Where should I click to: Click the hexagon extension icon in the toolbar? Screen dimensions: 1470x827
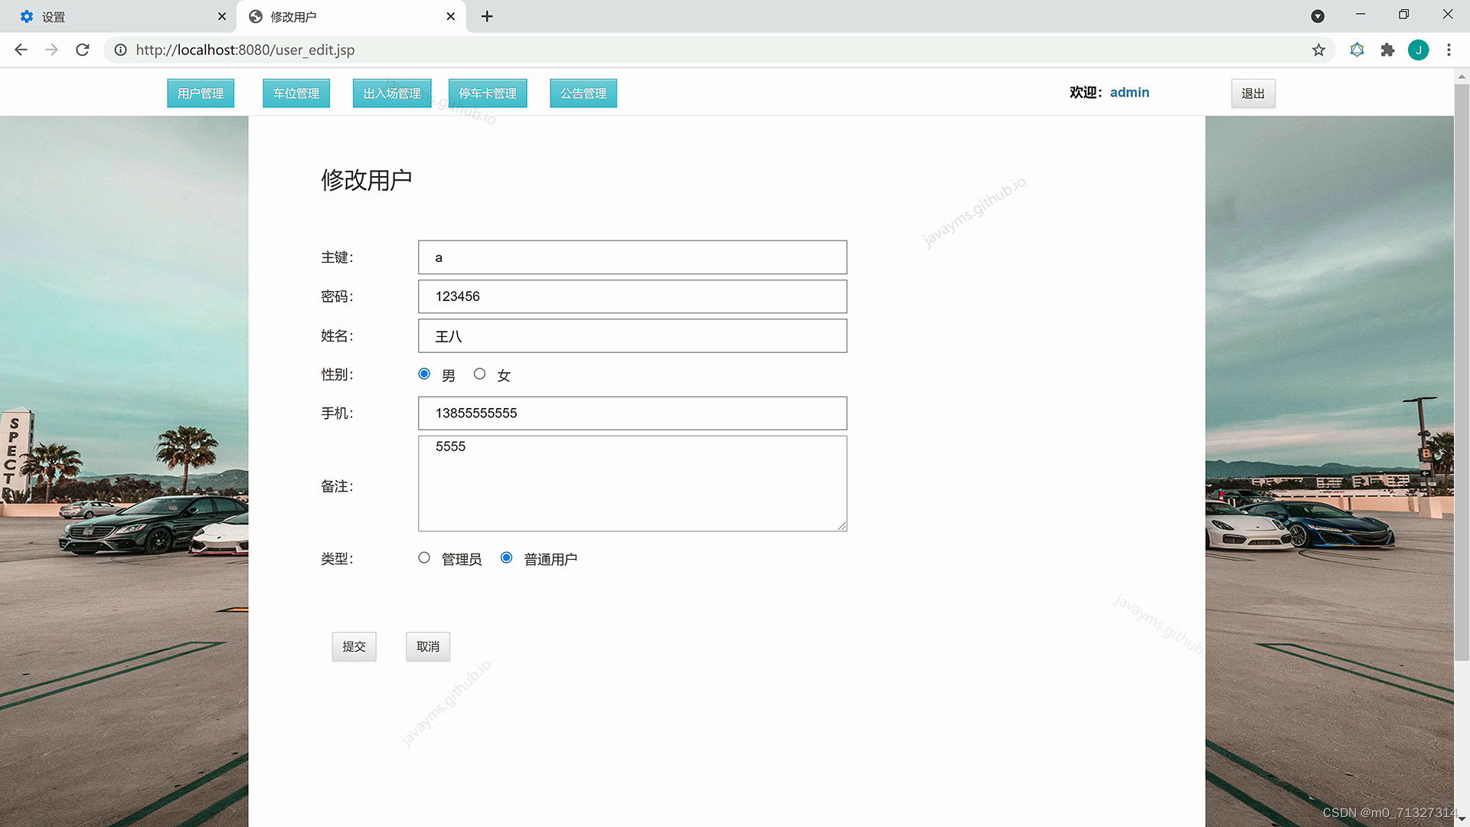click(x=1357, y=50)
